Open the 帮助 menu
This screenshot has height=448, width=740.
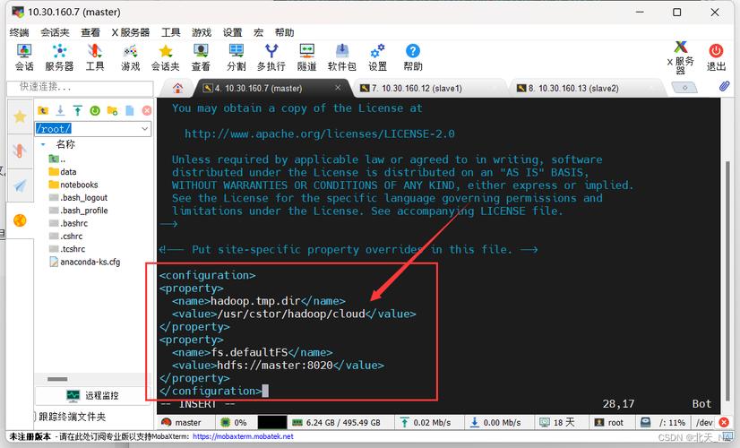(x=284, y=32)
